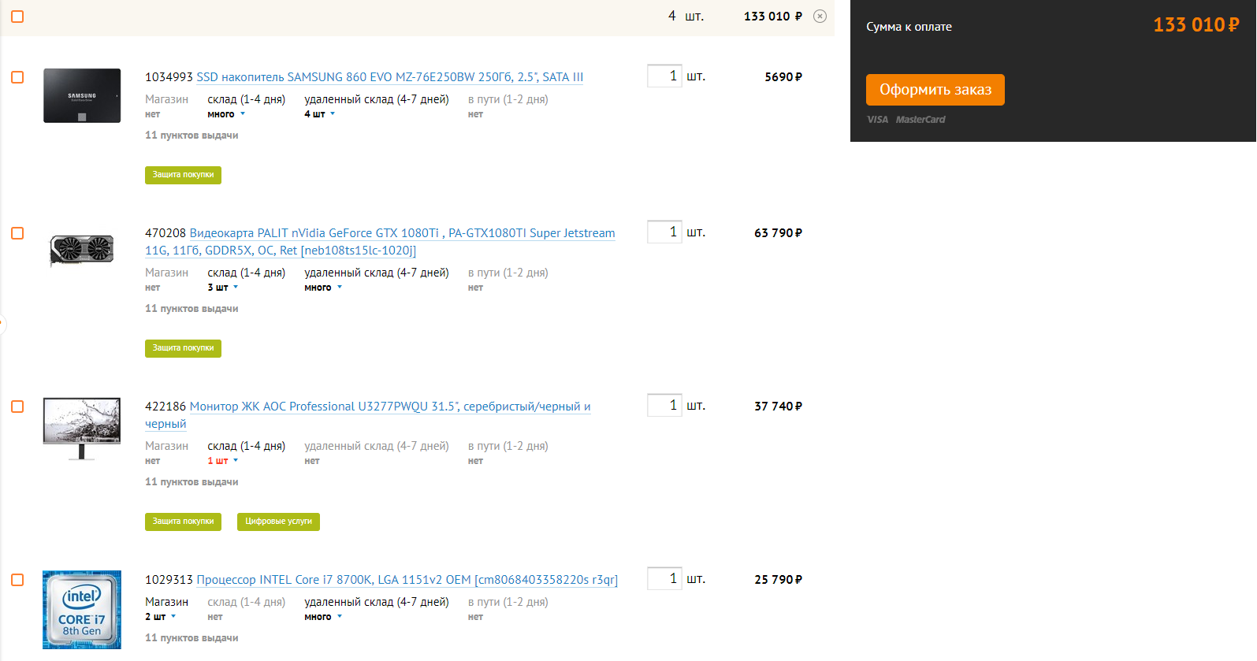
Task: Select the Samsung 860 EVO SSD checkbox
Action: point(17,77)
